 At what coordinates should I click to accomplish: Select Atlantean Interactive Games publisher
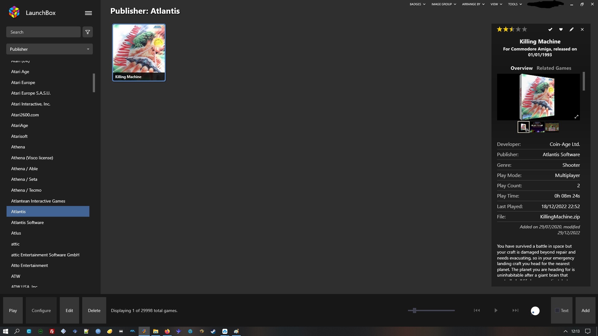48,201
